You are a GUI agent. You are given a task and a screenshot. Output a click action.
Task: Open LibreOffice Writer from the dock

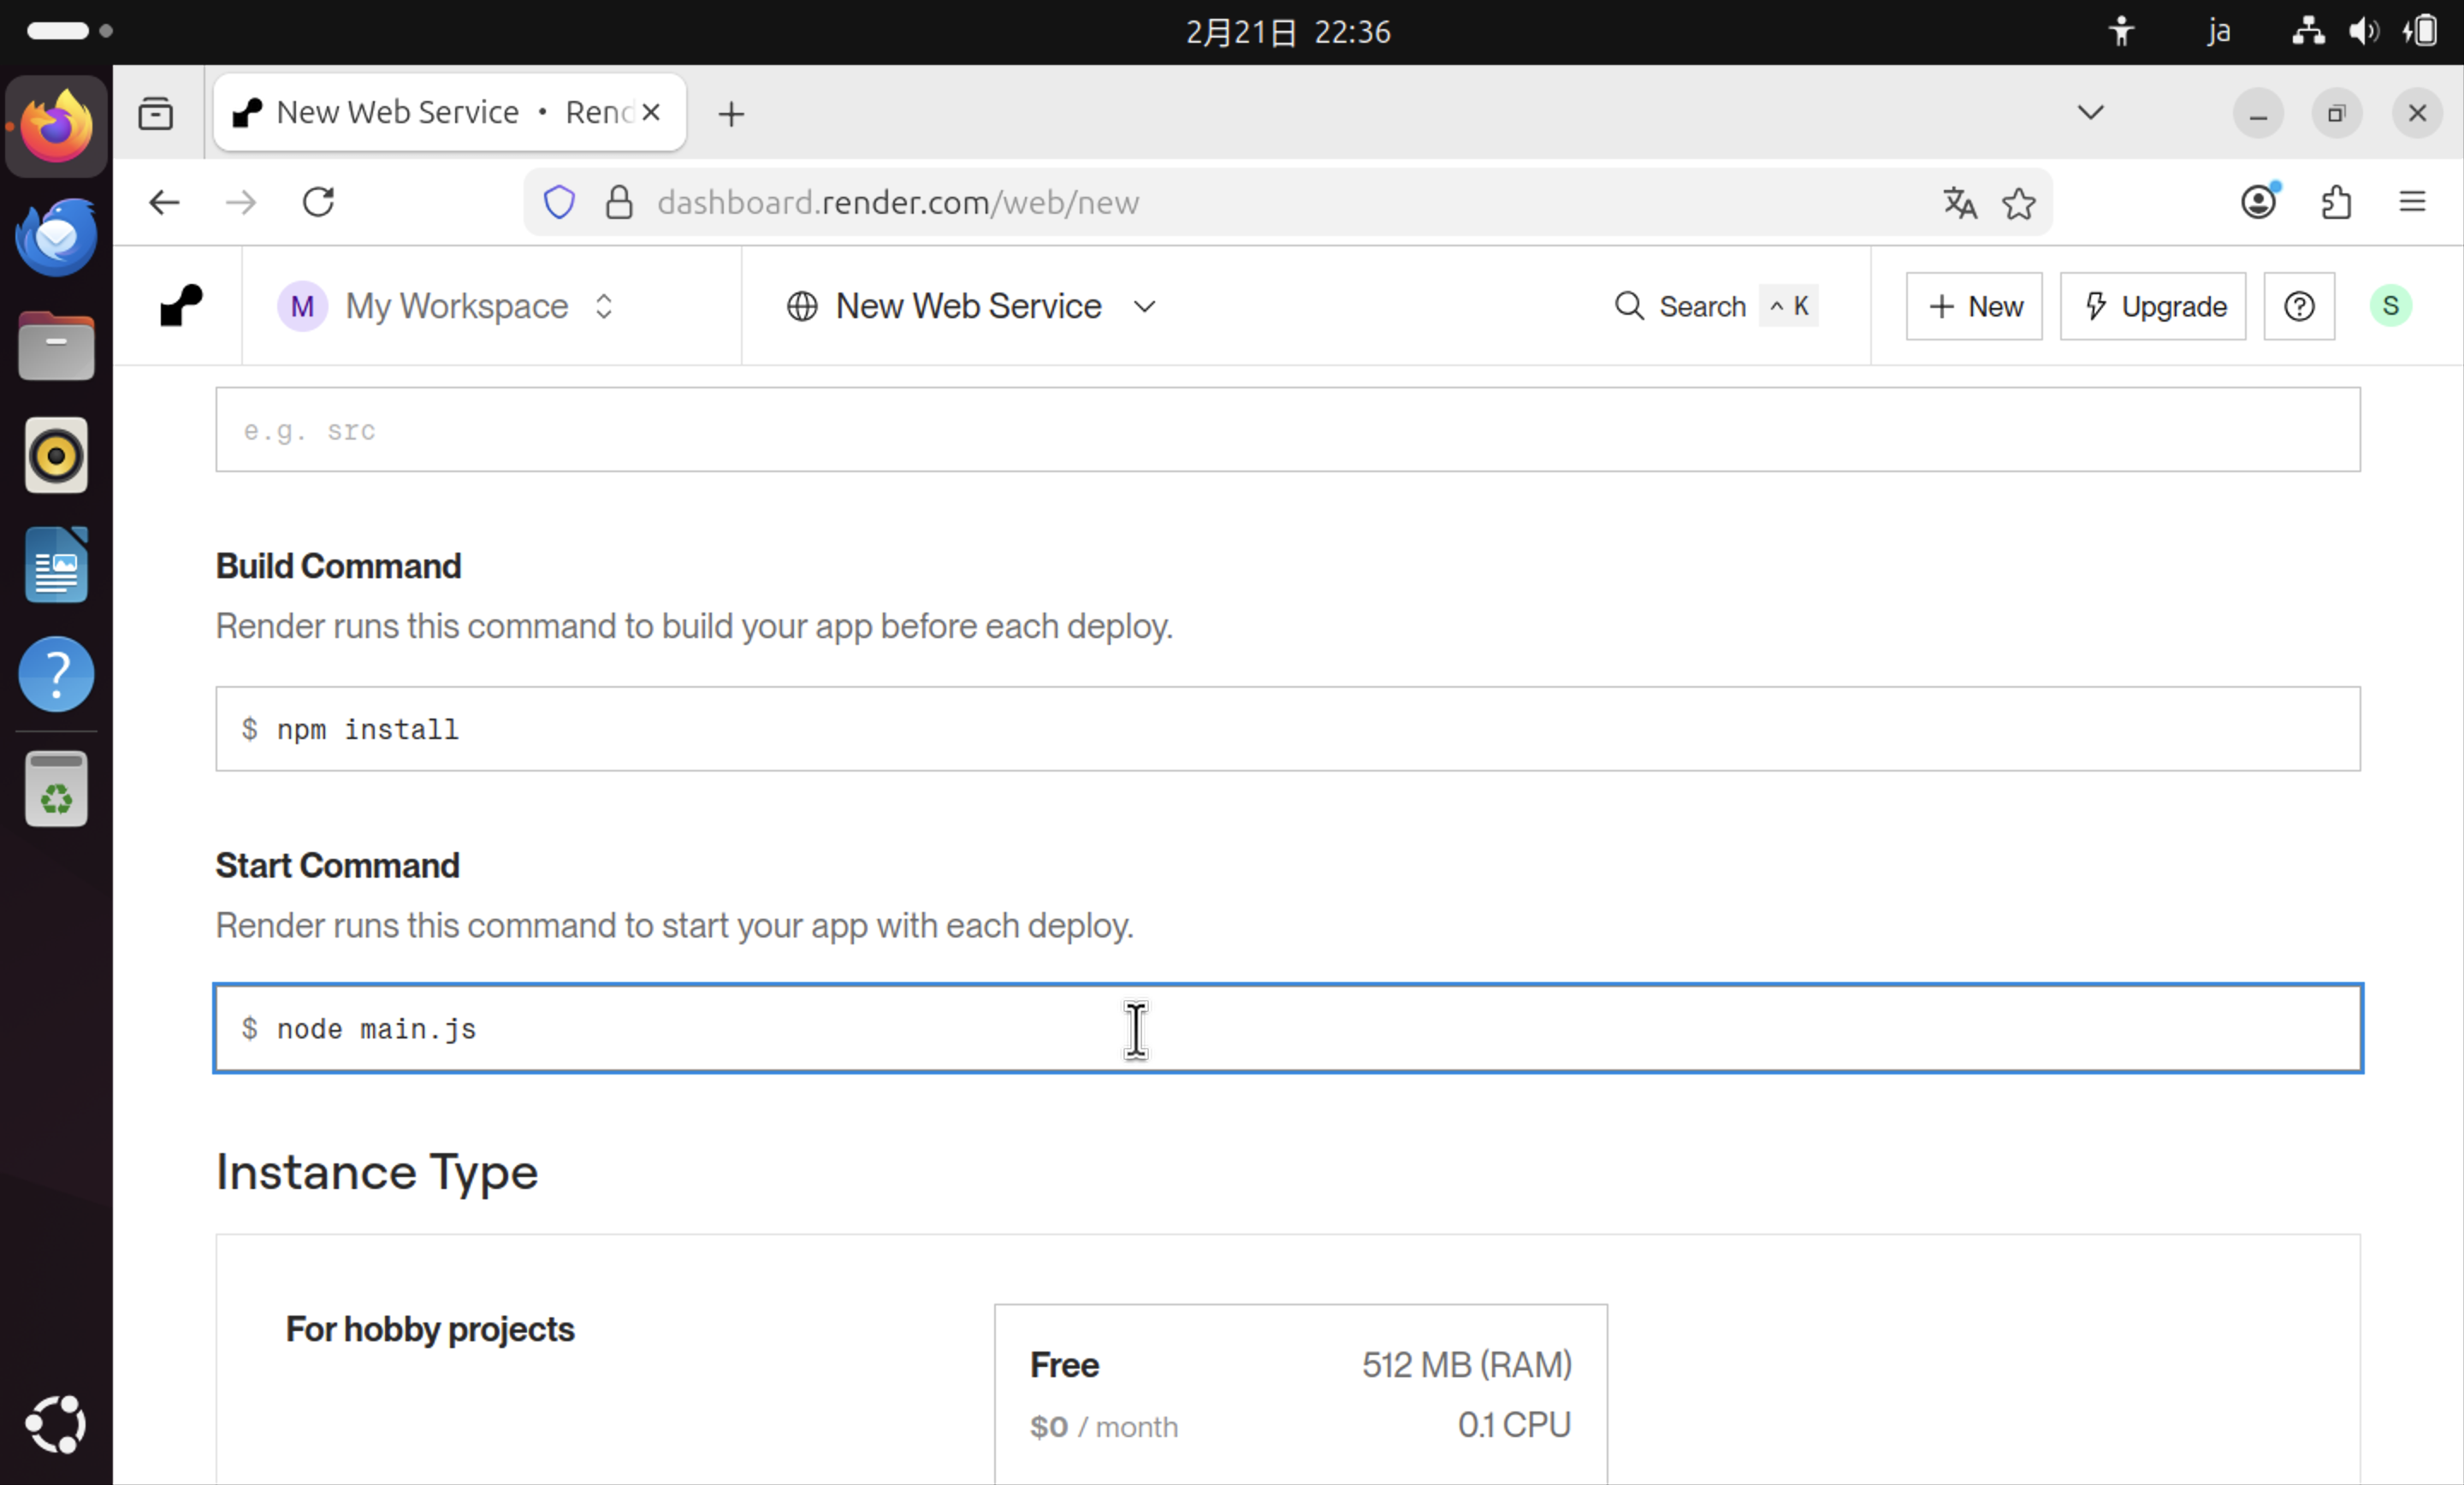(56, 565)
